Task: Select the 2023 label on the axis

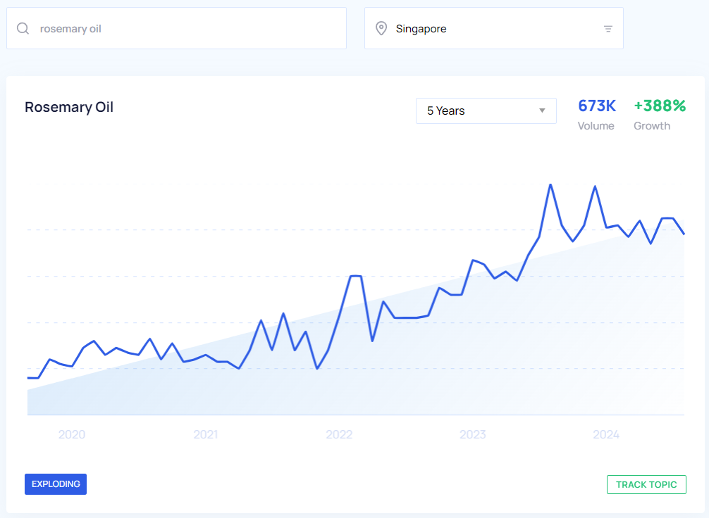Action: [472, 435]
